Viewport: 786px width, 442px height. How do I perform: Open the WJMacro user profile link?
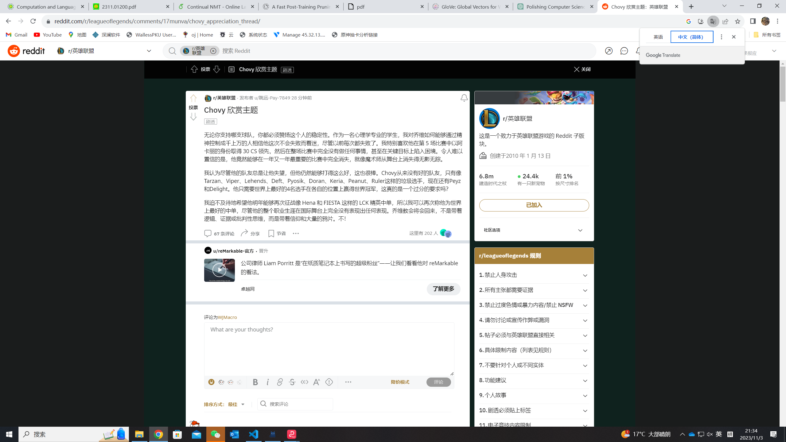click(x=227, y=317)
